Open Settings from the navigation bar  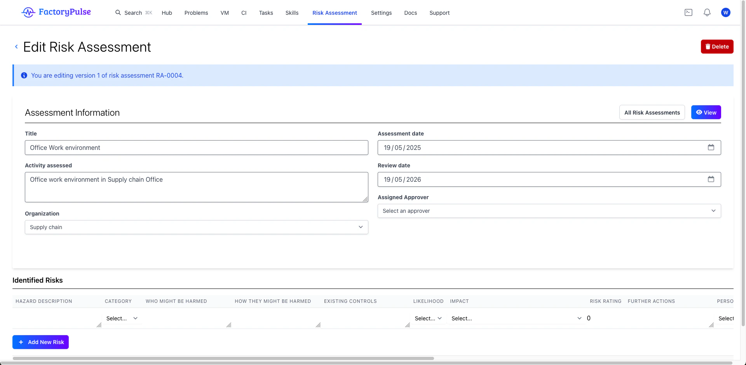click(381, 13)
